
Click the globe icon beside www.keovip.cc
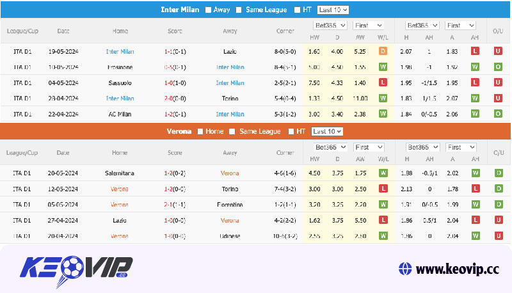coord(404,268)
